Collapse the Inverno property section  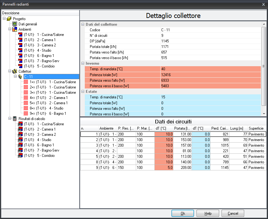point(83,63)
